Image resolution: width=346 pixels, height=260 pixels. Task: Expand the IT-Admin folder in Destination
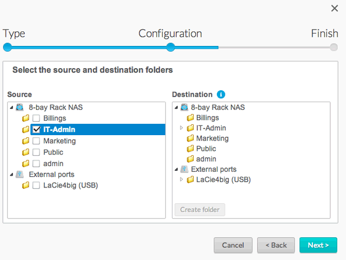[182, 128]
